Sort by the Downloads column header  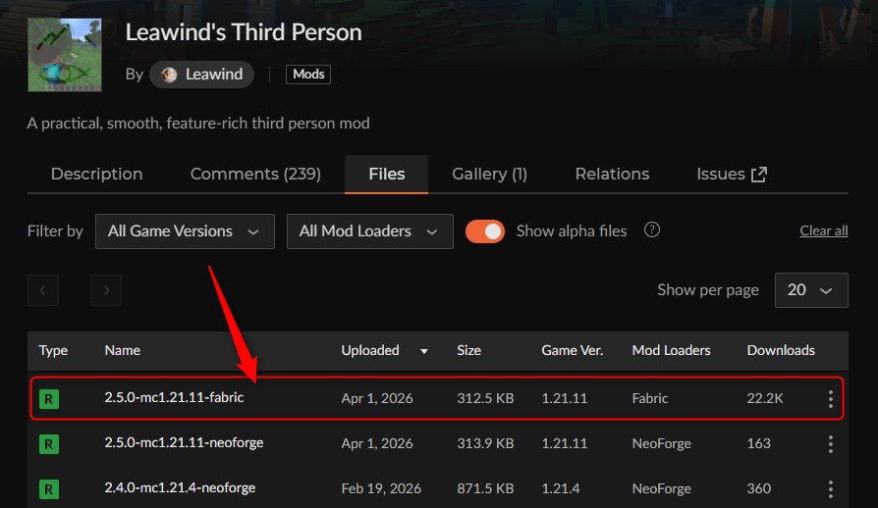point(781,350)
